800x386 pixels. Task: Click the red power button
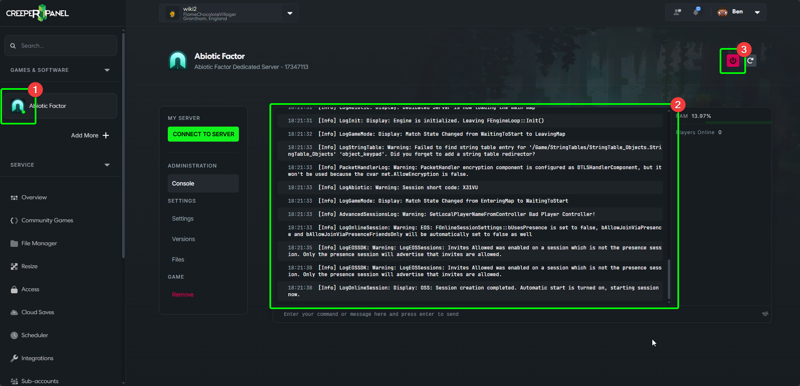(x=733, y=61)
